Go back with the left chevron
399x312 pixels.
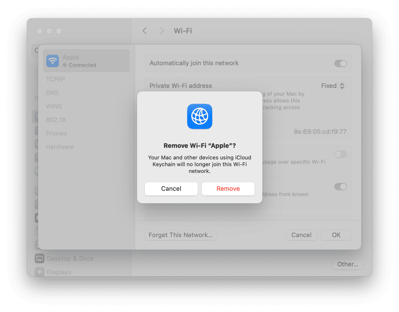click(x=145, y=31)
